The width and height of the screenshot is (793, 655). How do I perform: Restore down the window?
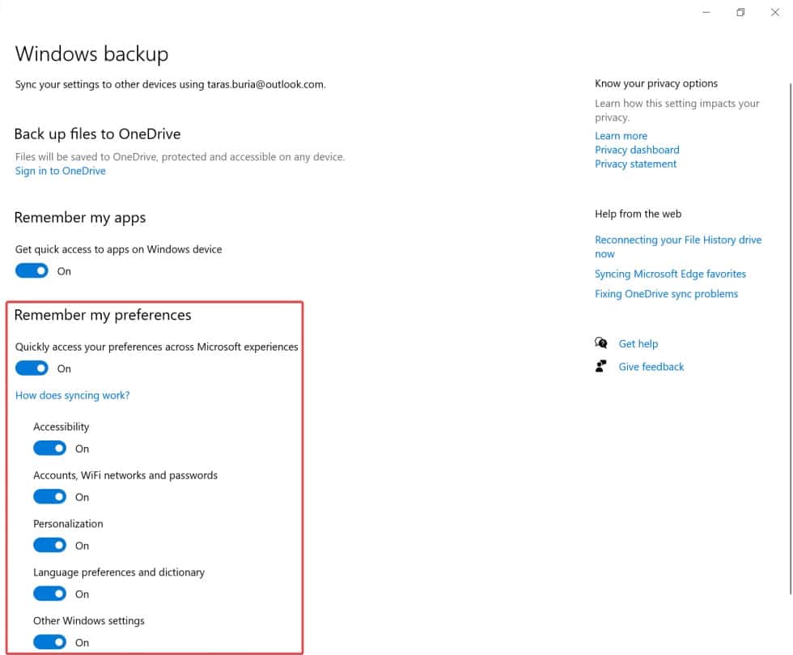(740, 12)
